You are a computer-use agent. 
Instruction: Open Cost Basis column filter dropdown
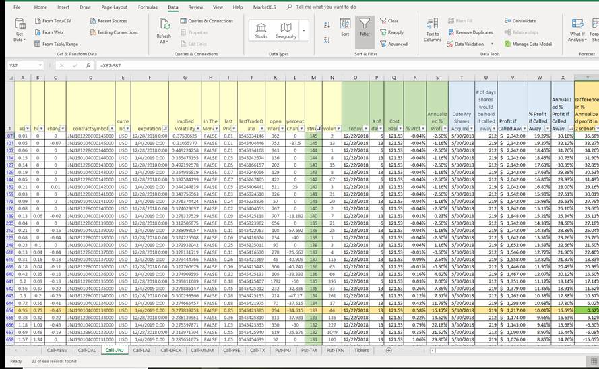pos(400,128)
